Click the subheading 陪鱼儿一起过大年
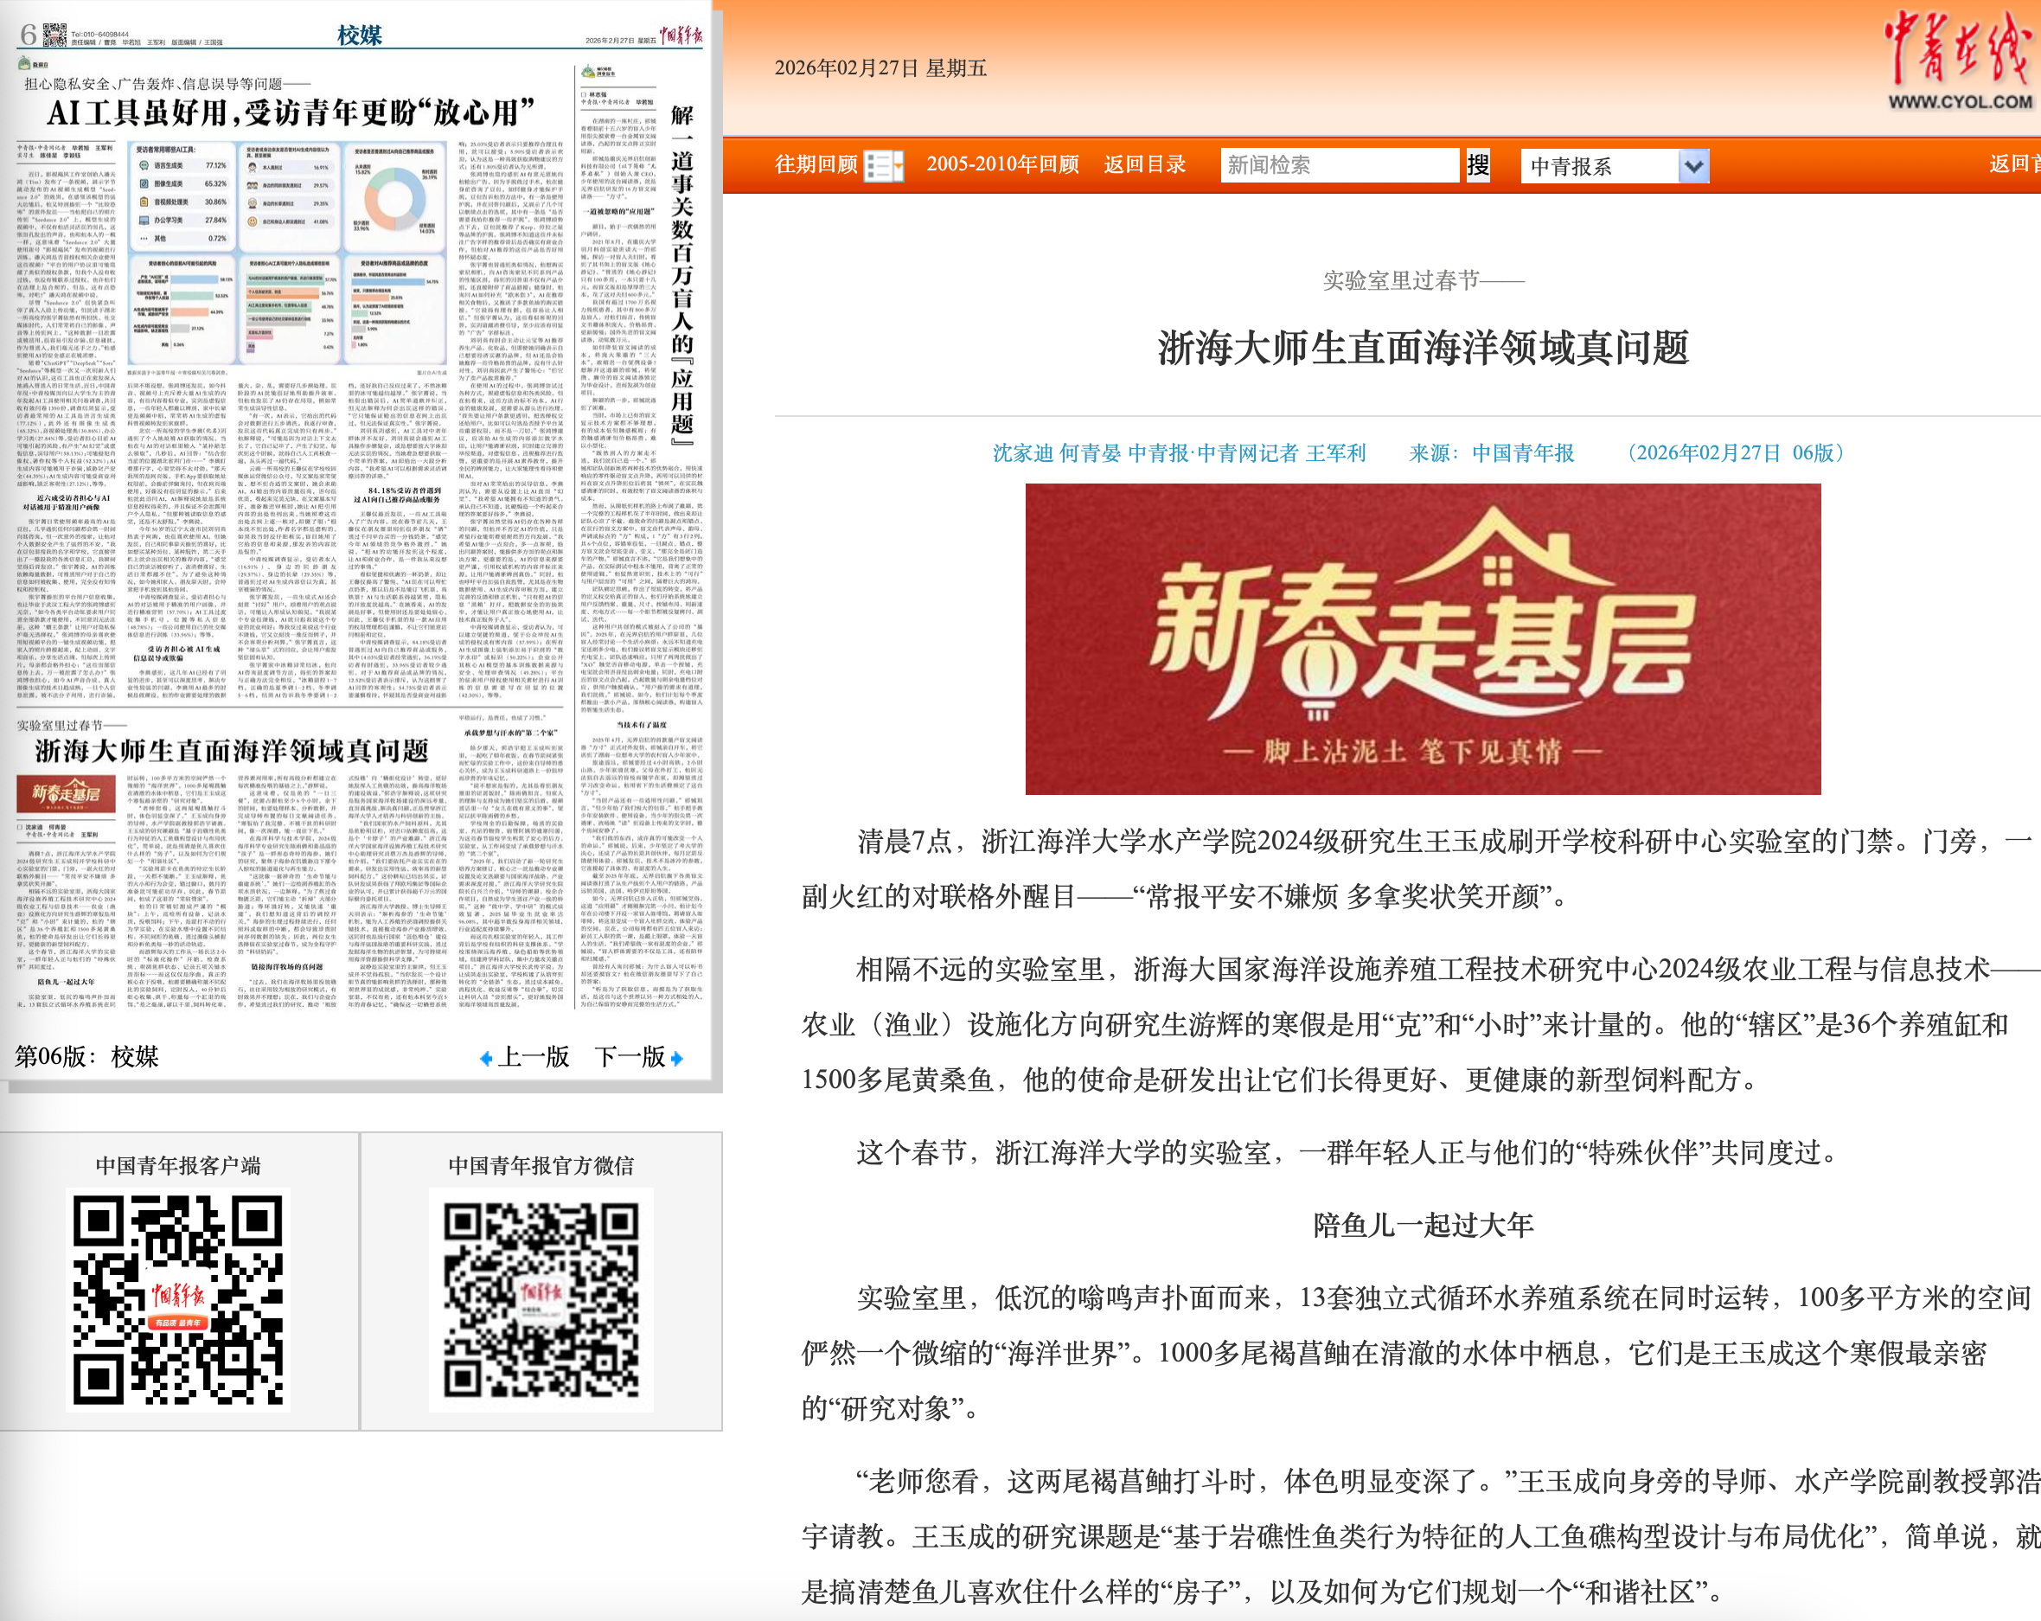Screen dimensions: 2041x1621 pyautogui.click(x=1423, y=1225)
